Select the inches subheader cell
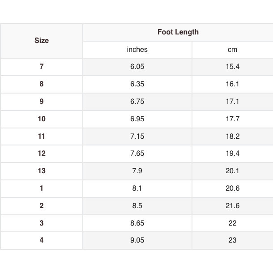Screen dimensions: 273x273 point(137,50)
